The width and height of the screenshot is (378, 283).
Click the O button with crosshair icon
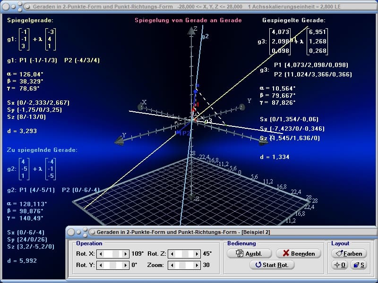[339, 265]
